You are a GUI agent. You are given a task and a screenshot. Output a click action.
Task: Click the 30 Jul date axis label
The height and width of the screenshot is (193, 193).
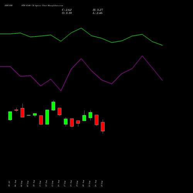9,184
